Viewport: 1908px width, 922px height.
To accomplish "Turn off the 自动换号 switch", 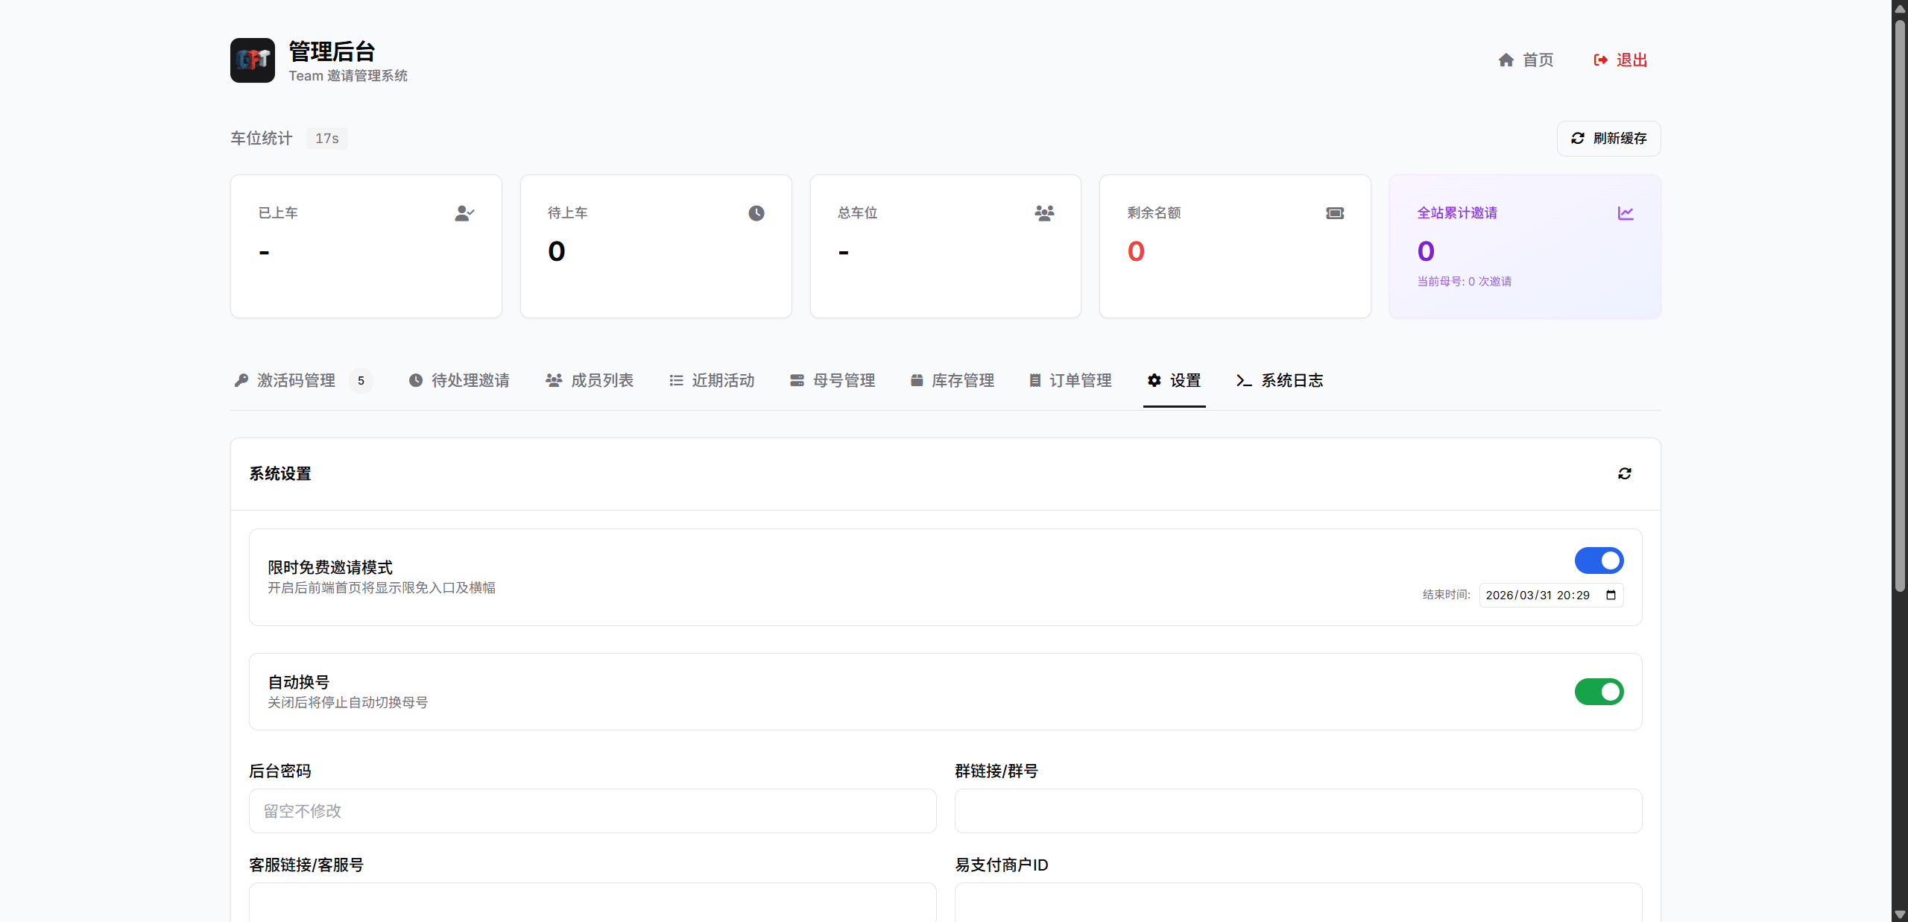I will click(x=1599, y=692).
